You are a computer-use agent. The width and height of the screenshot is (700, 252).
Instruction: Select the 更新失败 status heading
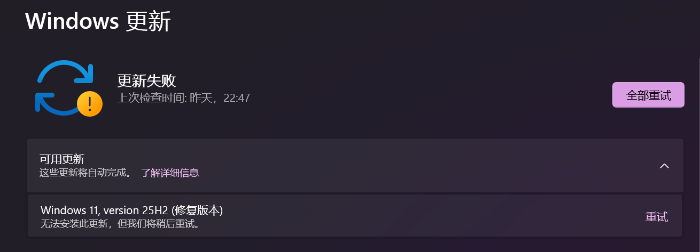point(146,81)
